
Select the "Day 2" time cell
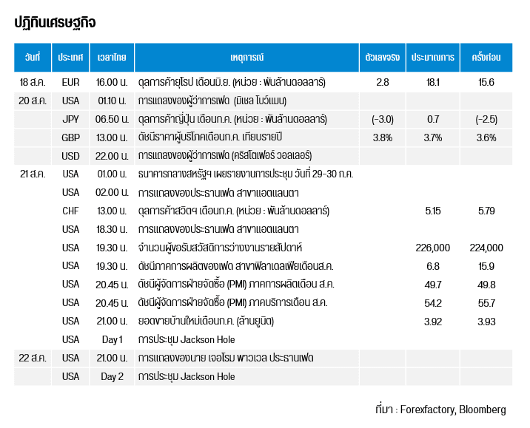[x=112, y=376]
